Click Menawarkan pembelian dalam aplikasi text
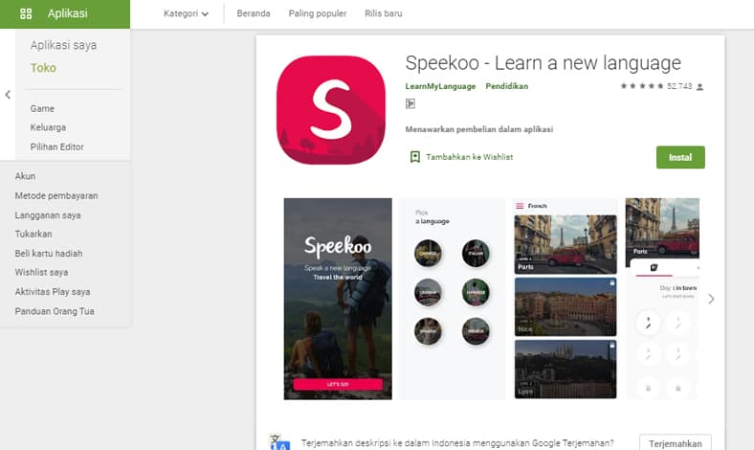This screenshot has width=754, height=450. pyautogui.click(x=479, y=129)
